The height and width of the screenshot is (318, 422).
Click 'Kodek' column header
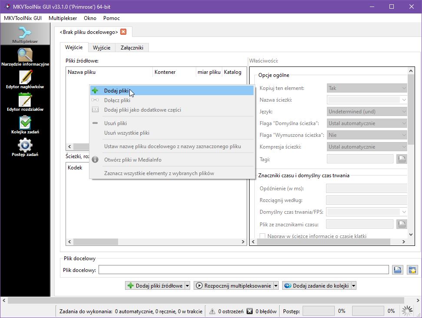coord(78,168)
